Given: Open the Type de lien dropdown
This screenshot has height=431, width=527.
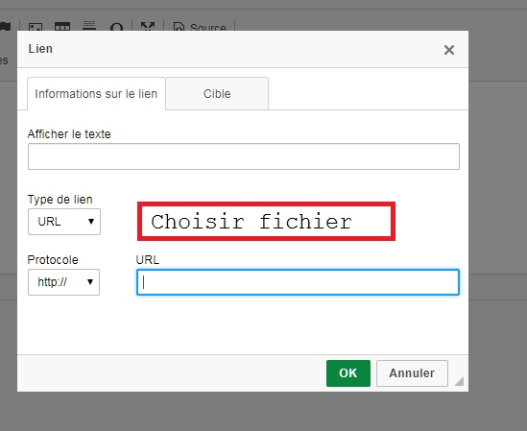Looking at the screenshot, I should click(x=64, y=222).
